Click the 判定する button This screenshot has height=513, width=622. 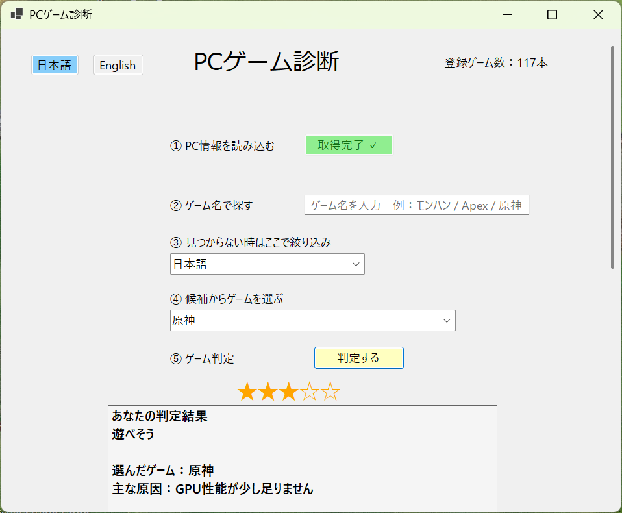tap(359, 358)
